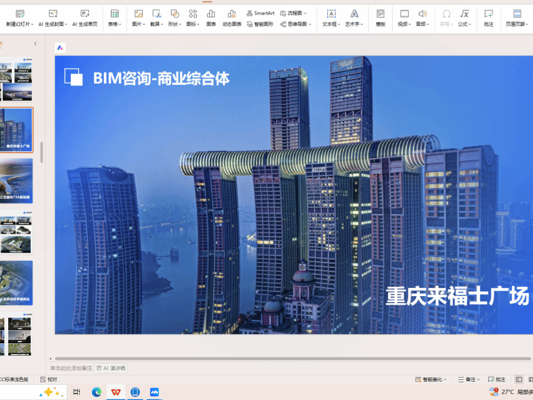This screenshot has width=533, height=400.
Task: Click the status bar 批注 button
Action: (x=496, y=379)
